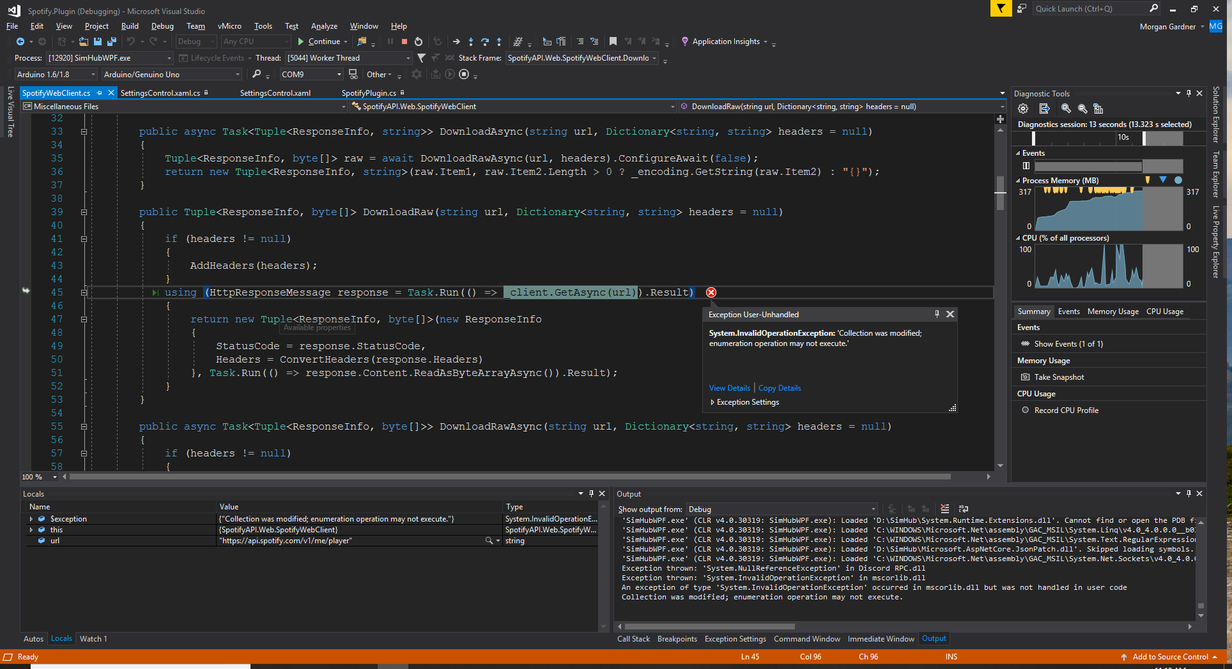Click editor vertical scrollbar thumb
Viewport: 1232px width, 669px height.
(x=1001, y=192)
